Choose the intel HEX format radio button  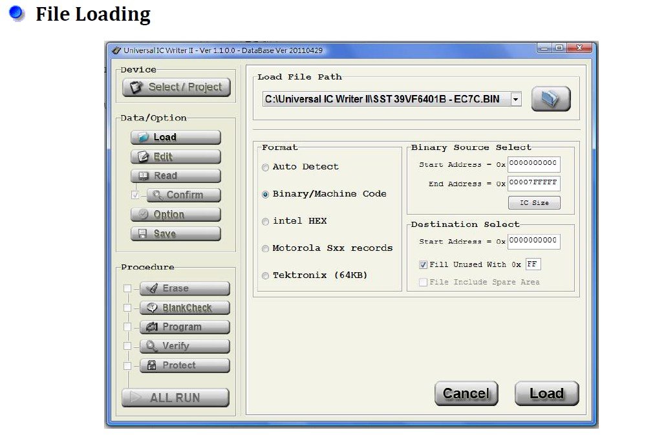tap(265, 222)
